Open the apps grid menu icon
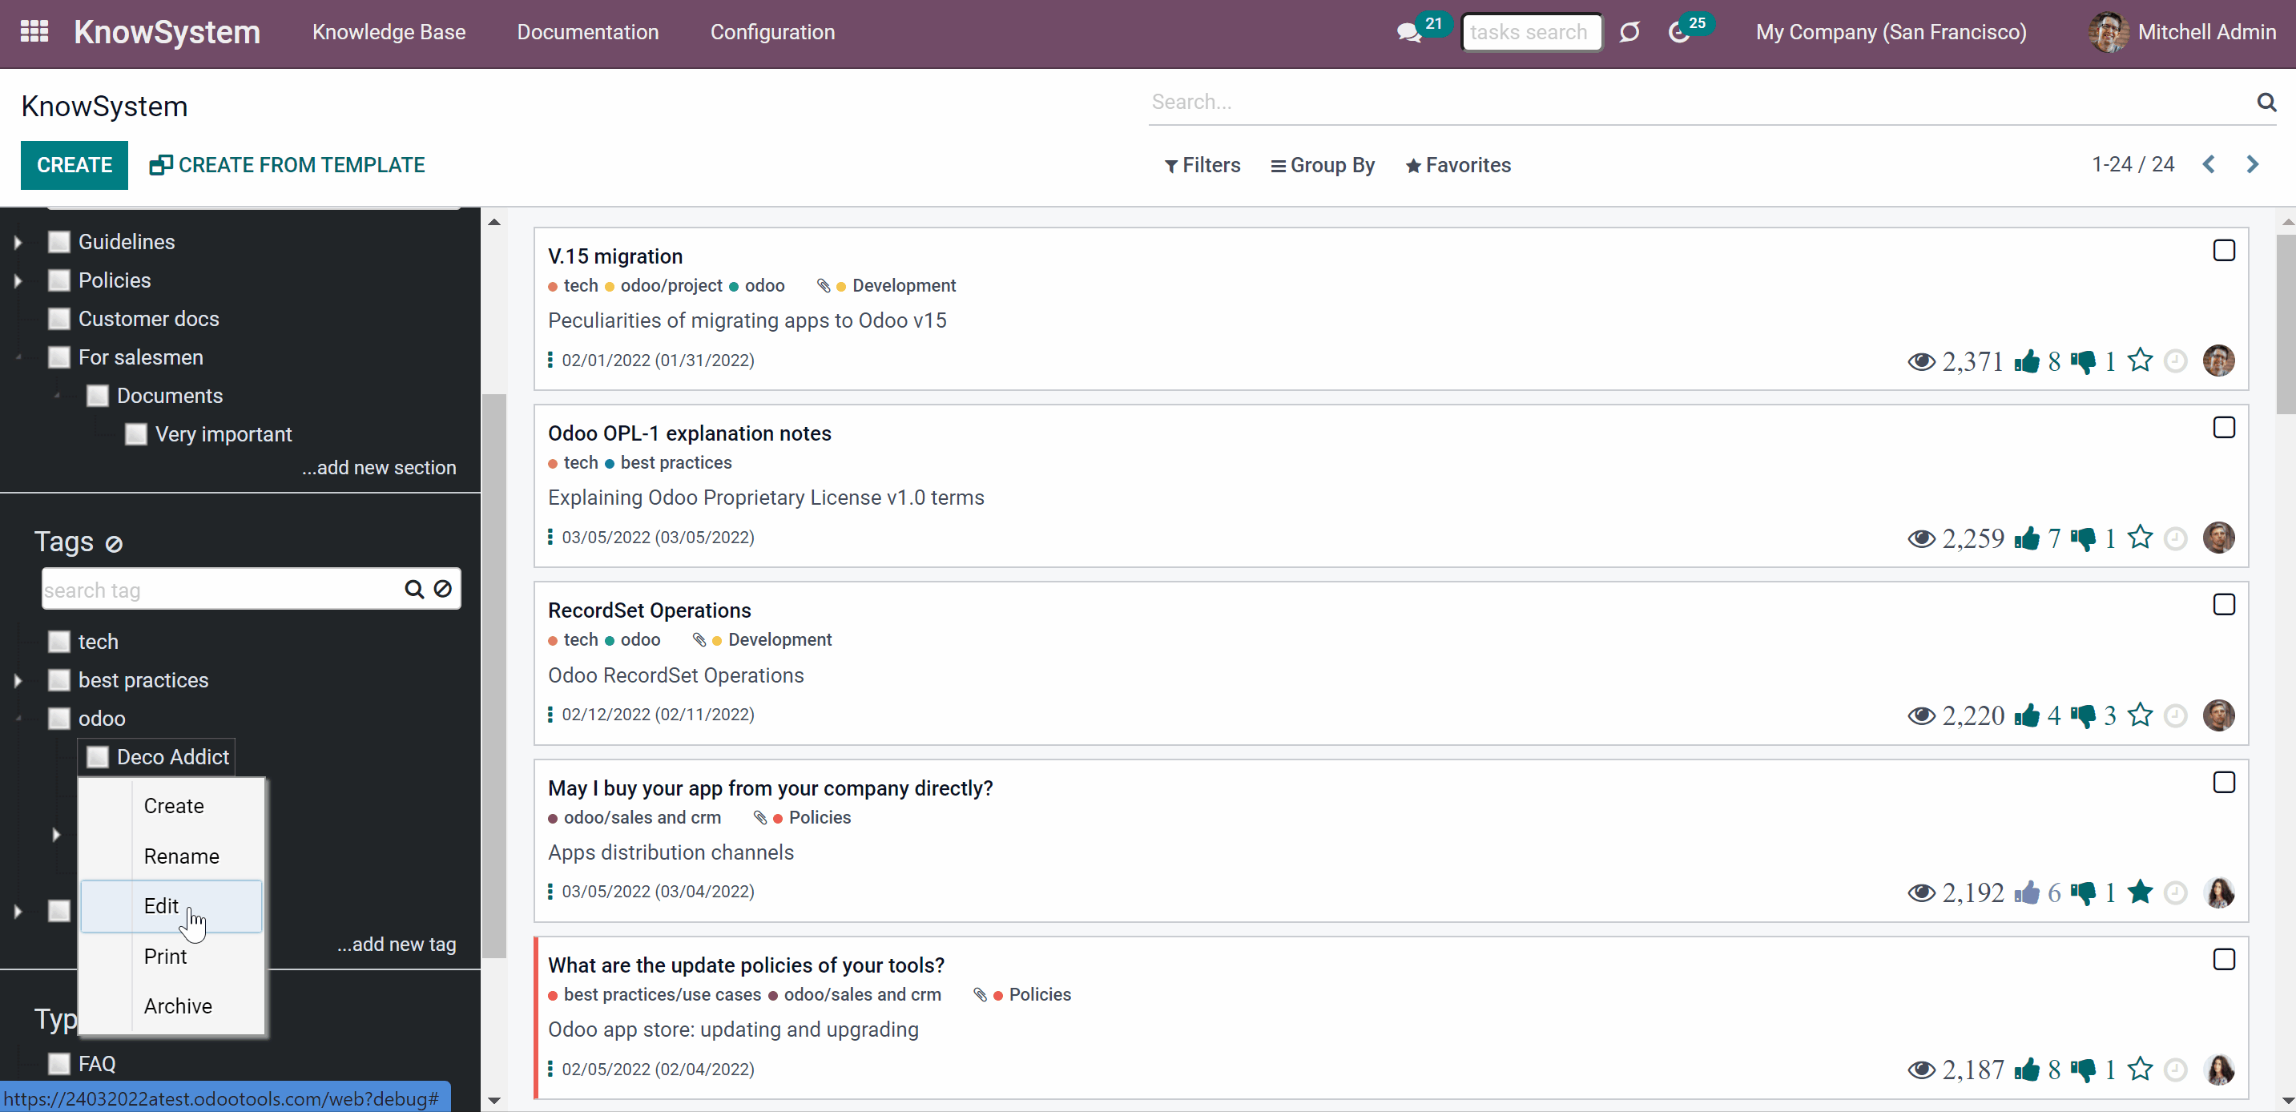The image size is (2296, 1112). [34, 32]
